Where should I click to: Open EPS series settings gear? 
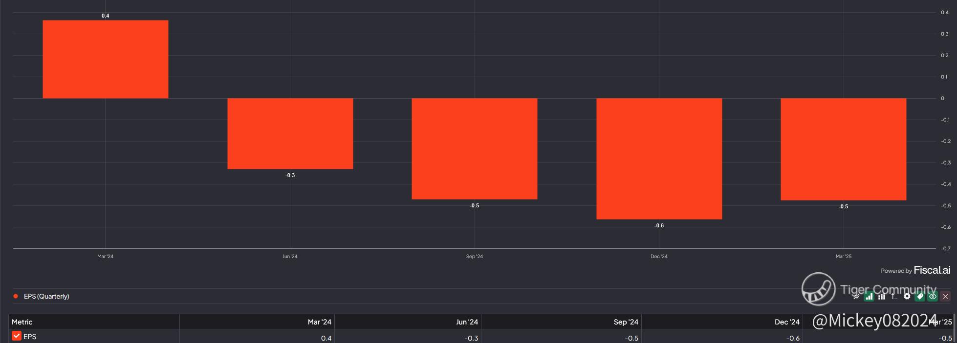click(907, 296)
